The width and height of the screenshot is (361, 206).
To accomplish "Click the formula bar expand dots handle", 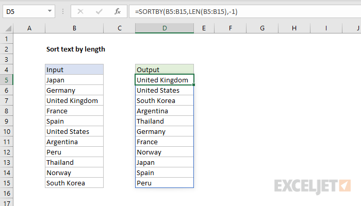I will pyautogui.click(x=63, y=11).
